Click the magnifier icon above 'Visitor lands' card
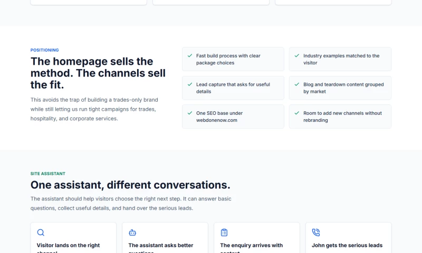This screenshot has width=422, height=253. tap(41, 232)
